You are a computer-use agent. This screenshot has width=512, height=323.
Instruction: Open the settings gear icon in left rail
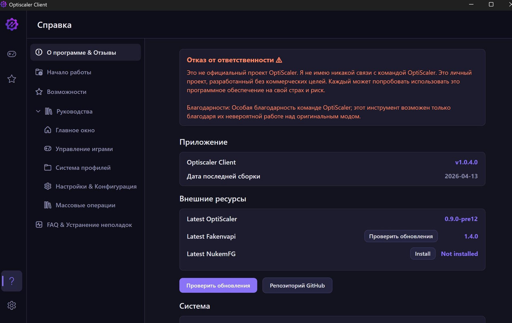[x=12, y=305]
